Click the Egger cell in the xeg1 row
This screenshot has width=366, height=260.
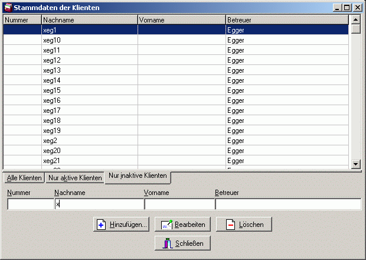click(287, 30)
